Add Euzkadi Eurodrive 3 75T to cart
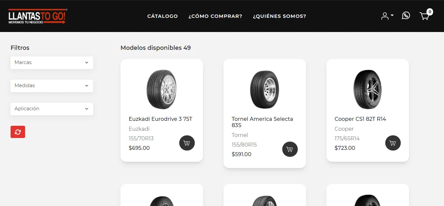The image size is (444, 206). (187, 143)
